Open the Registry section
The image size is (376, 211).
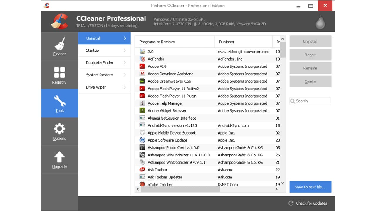59,75
